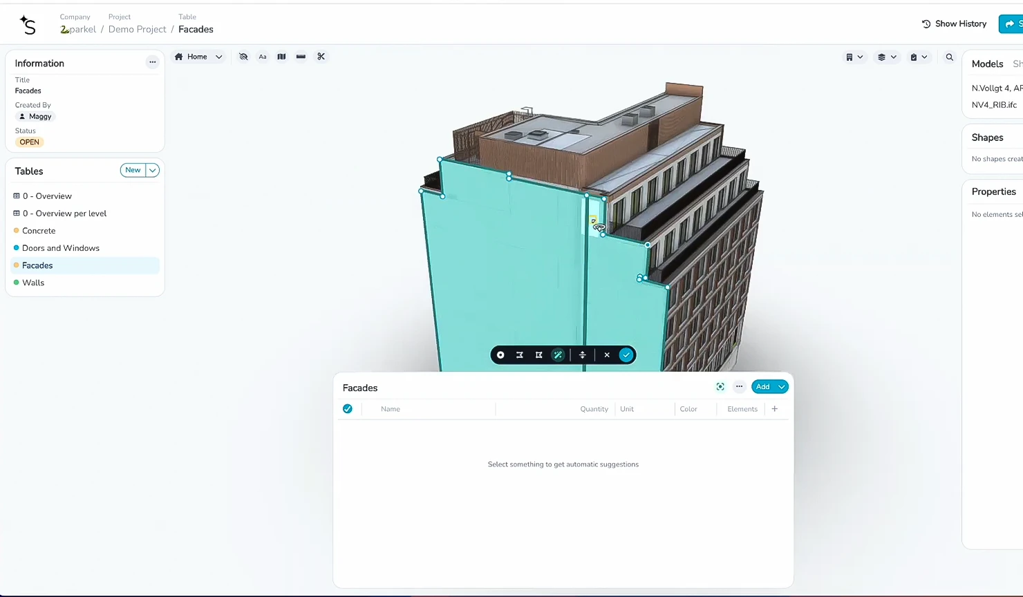Click the search magnifier icon
The height and width of the screenshot is (597, 1023).
coord(950,57)
